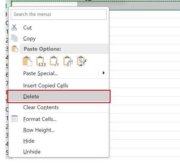Screen dimensions: 180x165
Task: Choose the plain Paste clipboard option
Action: coord(27,61)
